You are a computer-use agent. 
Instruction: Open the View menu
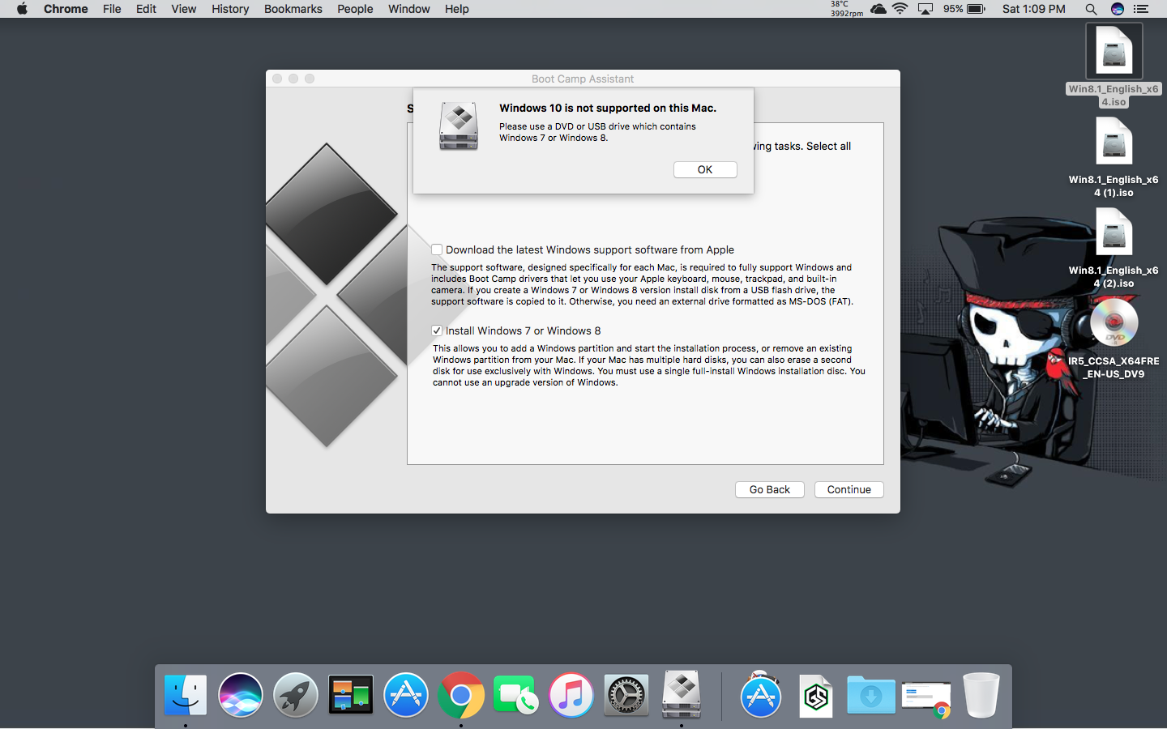(x=183, y=9)
